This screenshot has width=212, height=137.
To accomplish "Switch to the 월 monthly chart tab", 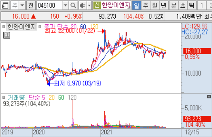I will tap(155, 5).
